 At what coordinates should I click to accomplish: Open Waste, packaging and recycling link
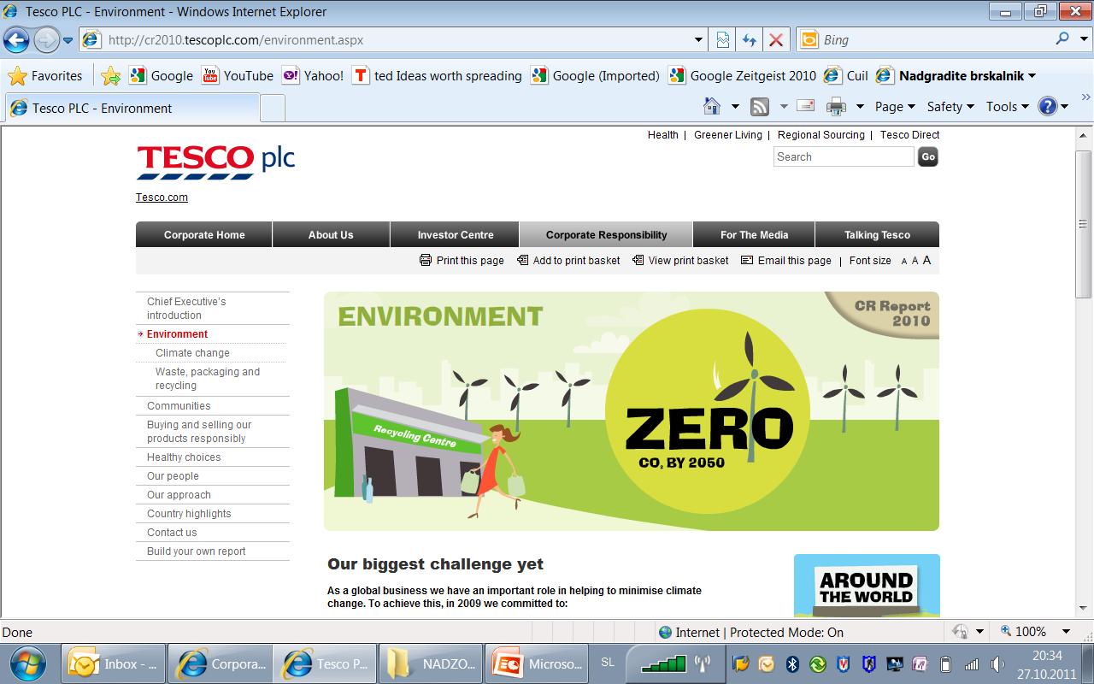208,379
